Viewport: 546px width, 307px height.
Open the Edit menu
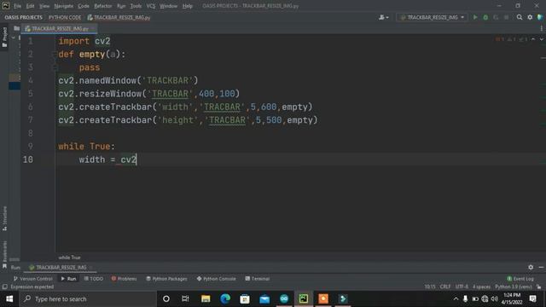coord(31,6)
